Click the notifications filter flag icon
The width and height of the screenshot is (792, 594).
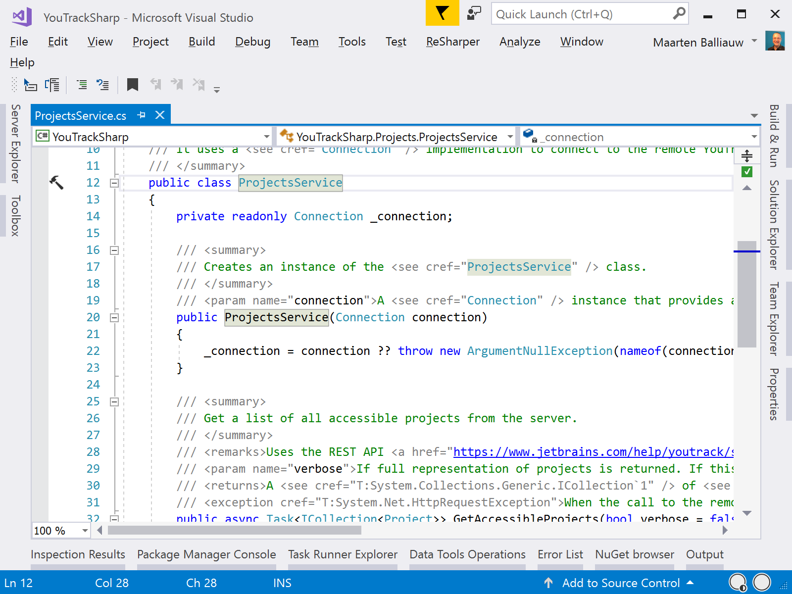[442, 13]
